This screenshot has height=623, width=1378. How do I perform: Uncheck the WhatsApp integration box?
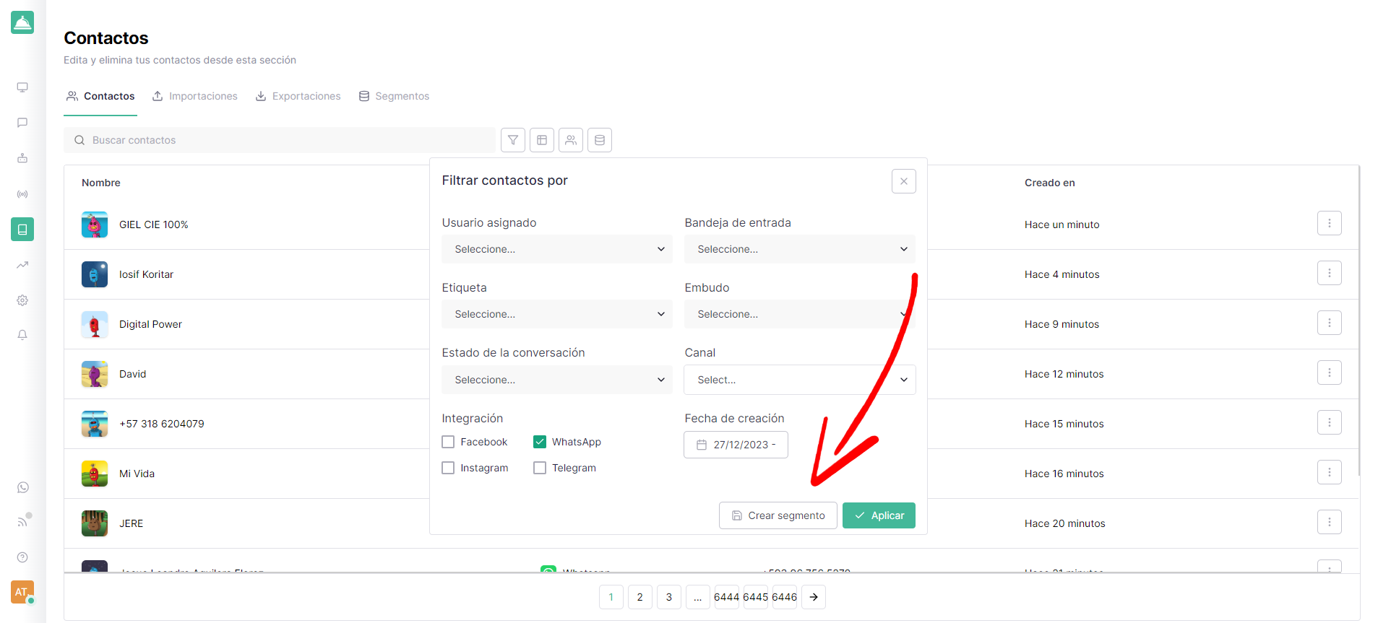540,442
